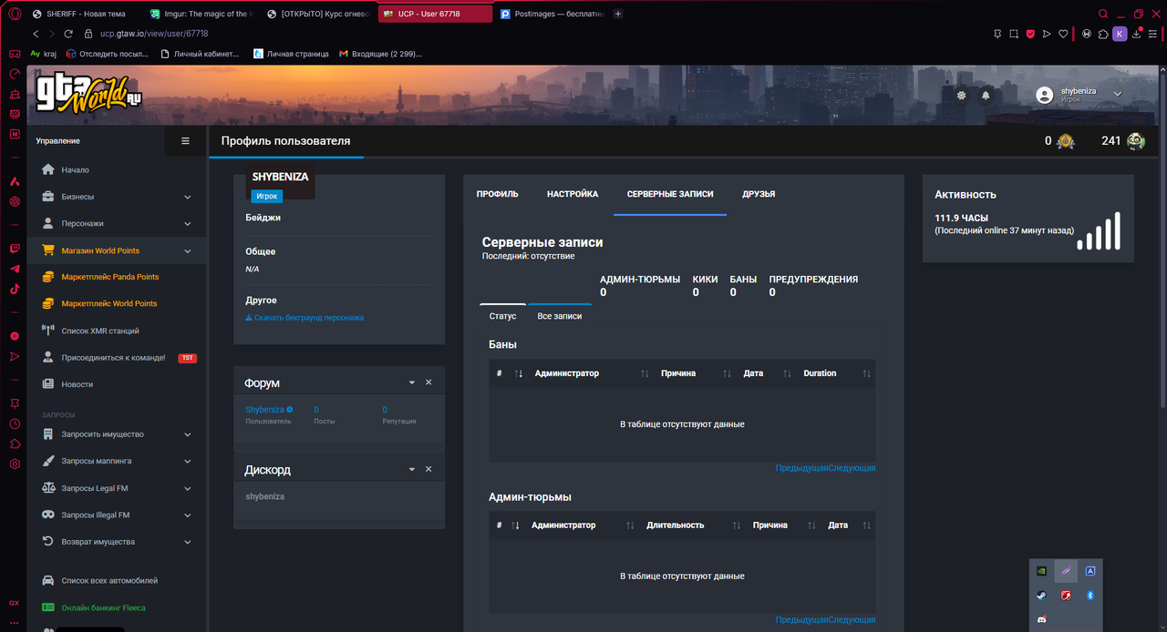Click the NVIDIA icon in system tray
This screenshot has width=1167, height=632.
tap(1041, 571)
